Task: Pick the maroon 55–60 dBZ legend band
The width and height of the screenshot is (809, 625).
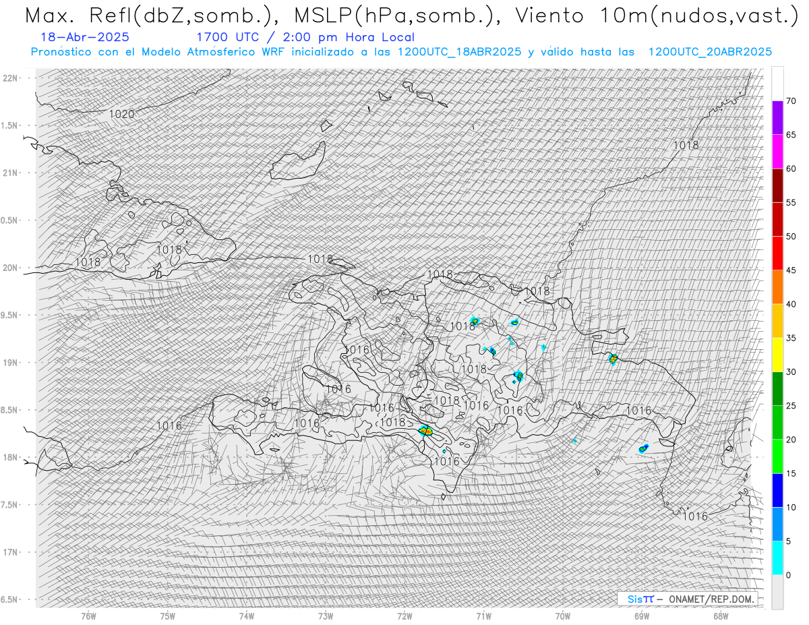Action: pos(777,185)
